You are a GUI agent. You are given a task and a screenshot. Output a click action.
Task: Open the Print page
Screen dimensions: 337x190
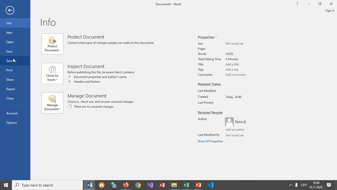click(15, 70)
